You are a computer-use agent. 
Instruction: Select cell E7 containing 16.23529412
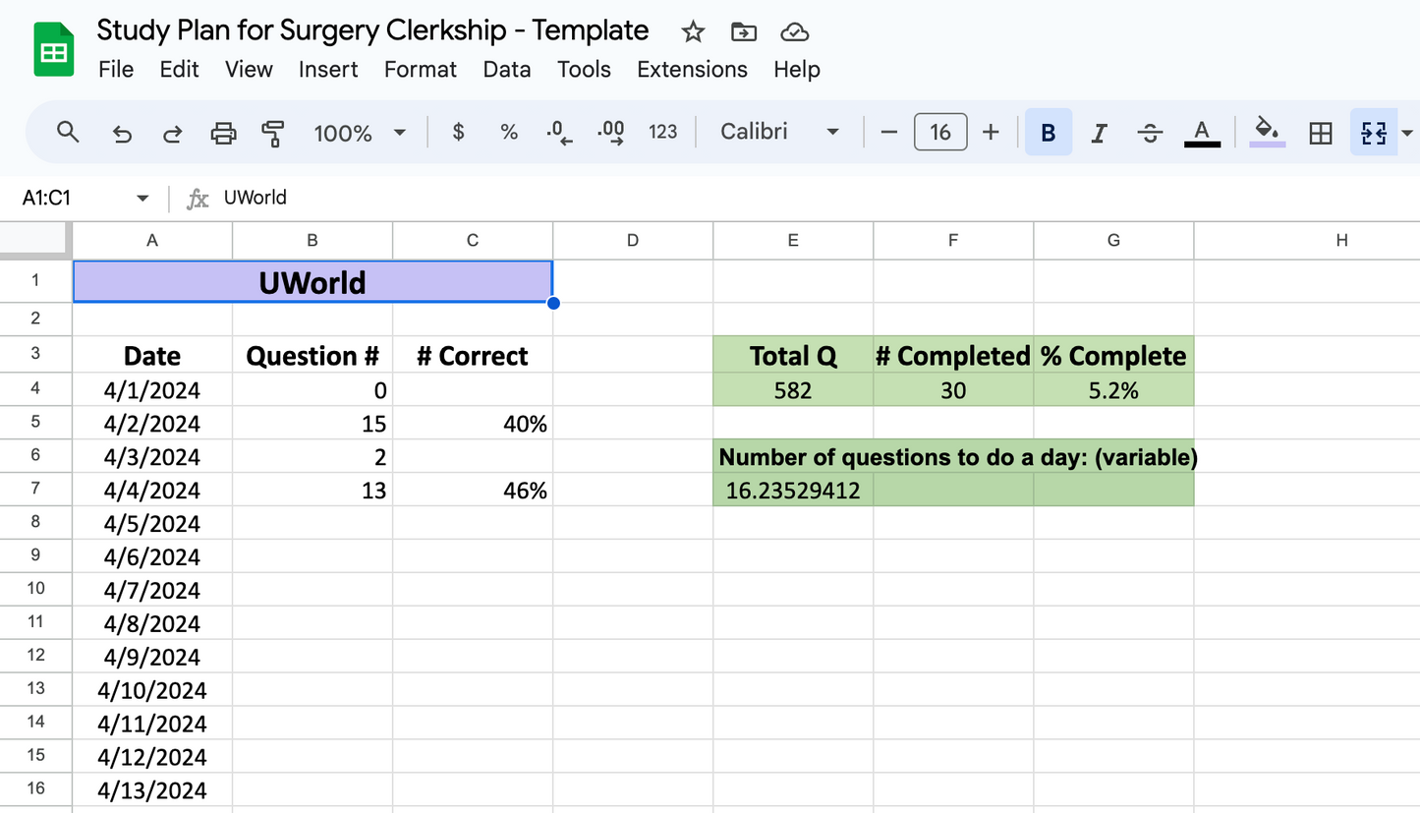pyautogui.click(x=792, y=491)
